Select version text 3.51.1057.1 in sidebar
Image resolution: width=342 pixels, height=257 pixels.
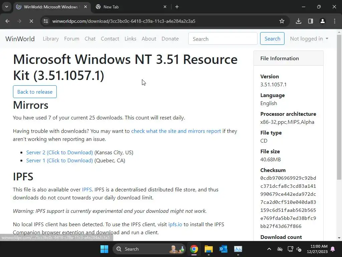[274, 85]
